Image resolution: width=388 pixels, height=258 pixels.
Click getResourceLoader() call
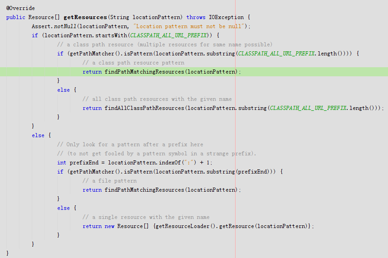[186, 226]
